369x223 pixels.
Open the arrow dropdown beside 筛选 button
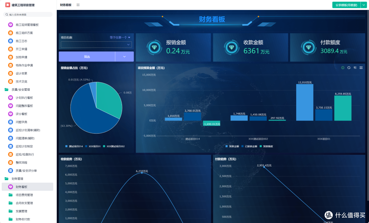(124, 57)
